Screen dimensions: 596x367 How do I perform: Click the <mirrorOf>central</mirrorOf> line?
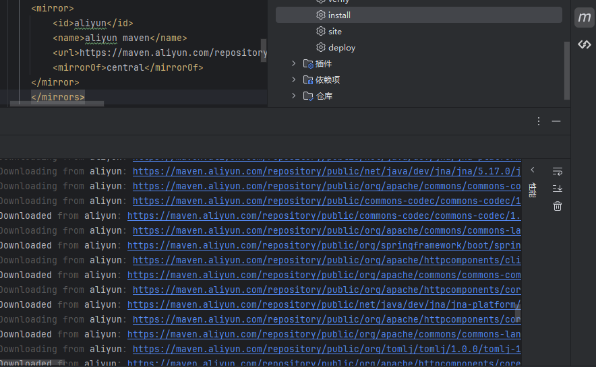(127, 67)
